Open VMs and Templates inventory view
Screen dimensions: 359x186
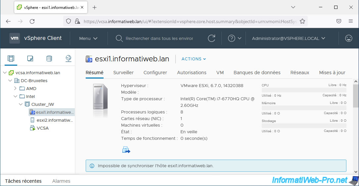(30, 59)
